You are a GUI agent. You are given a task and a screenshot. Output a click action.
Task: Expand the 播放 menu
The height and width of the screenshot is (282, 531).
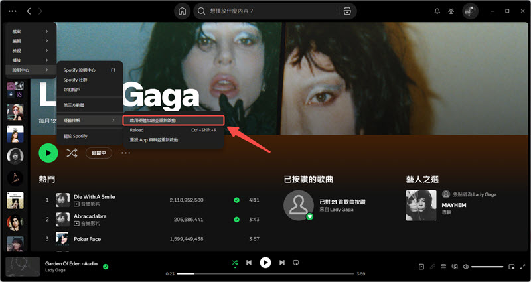[x=31, y=60]
